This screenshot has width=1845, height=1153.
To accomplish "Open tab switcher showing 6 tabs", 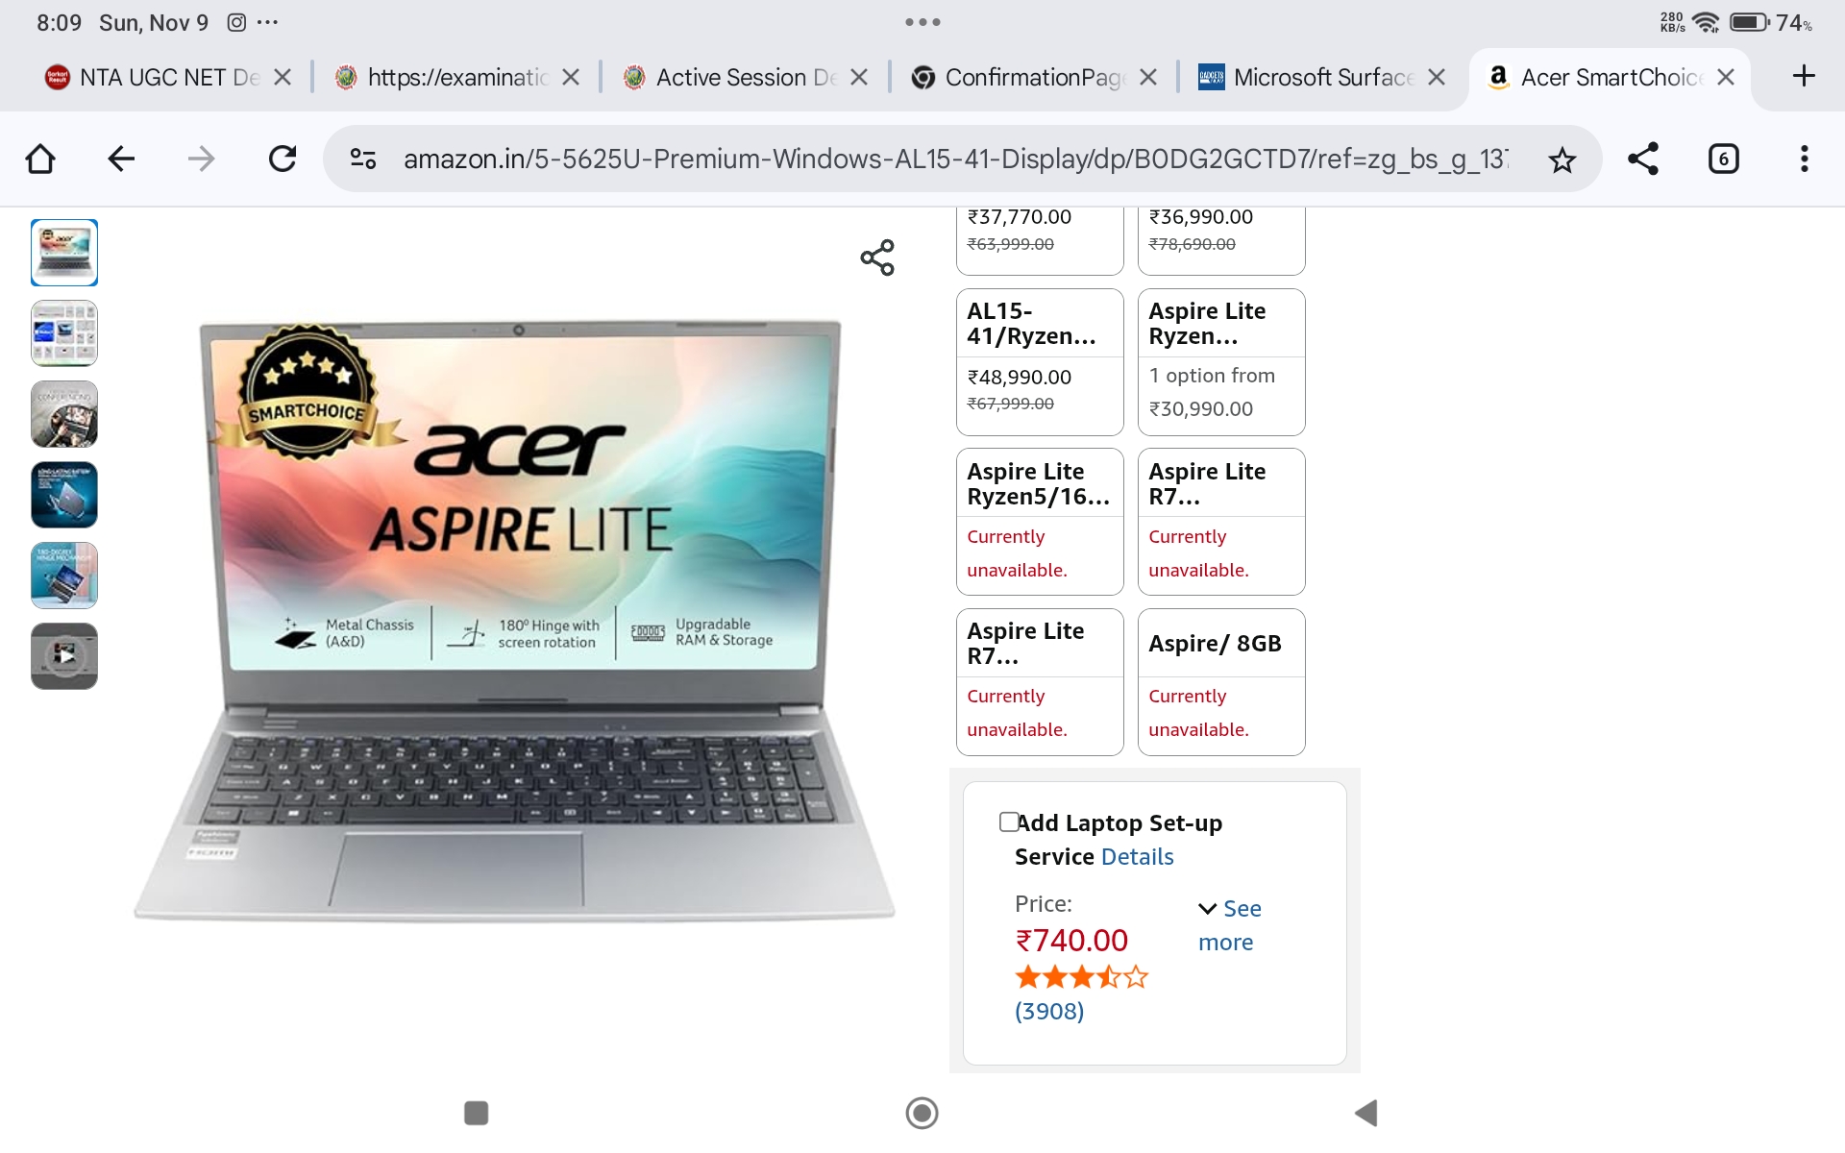I will (1724, 159).
